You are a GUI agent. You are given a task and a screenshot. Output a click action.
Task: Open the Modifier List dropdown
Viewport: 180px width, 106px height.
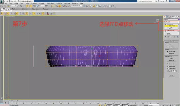(171, 22)
